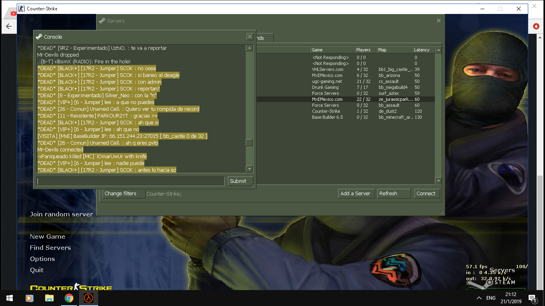Refresh the server list

tap(394, 194)
